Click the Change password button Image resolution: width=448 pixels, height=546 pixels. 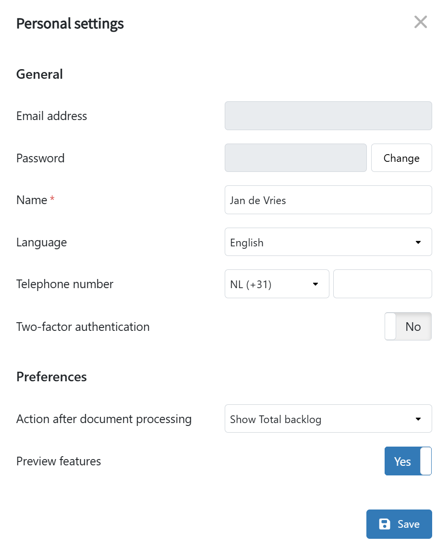[401, 158]
